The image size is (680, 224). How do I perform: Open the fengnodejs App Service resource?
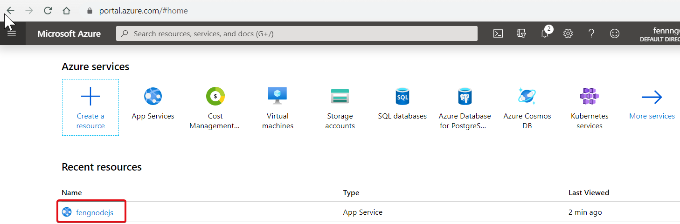[94, 212]
